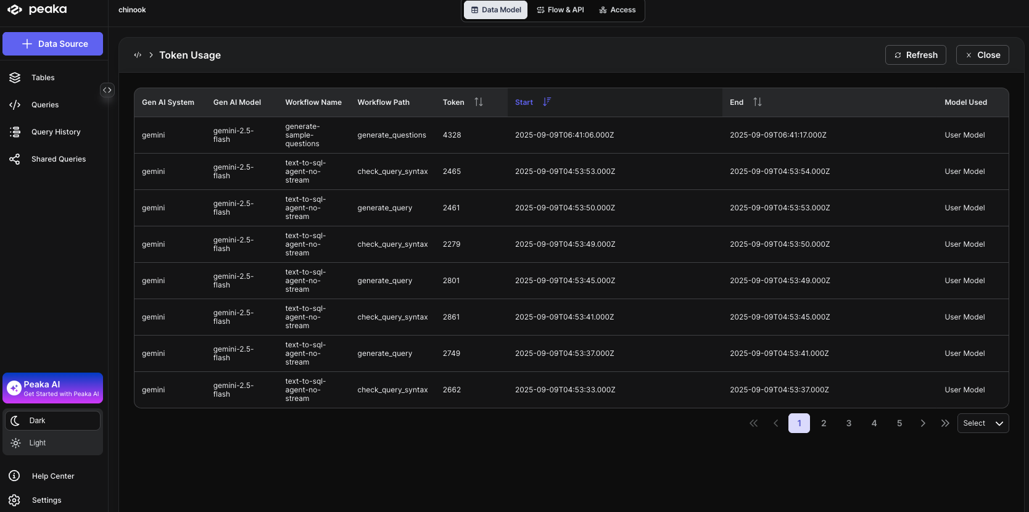Jump to last page of results
1029x512 pixels.
945,423
